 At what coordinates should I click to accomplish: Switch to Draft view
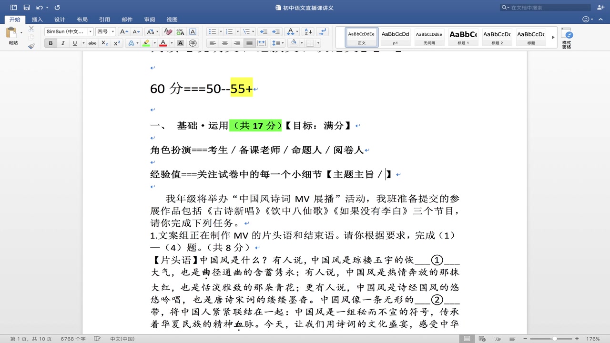tap(512, 339)
